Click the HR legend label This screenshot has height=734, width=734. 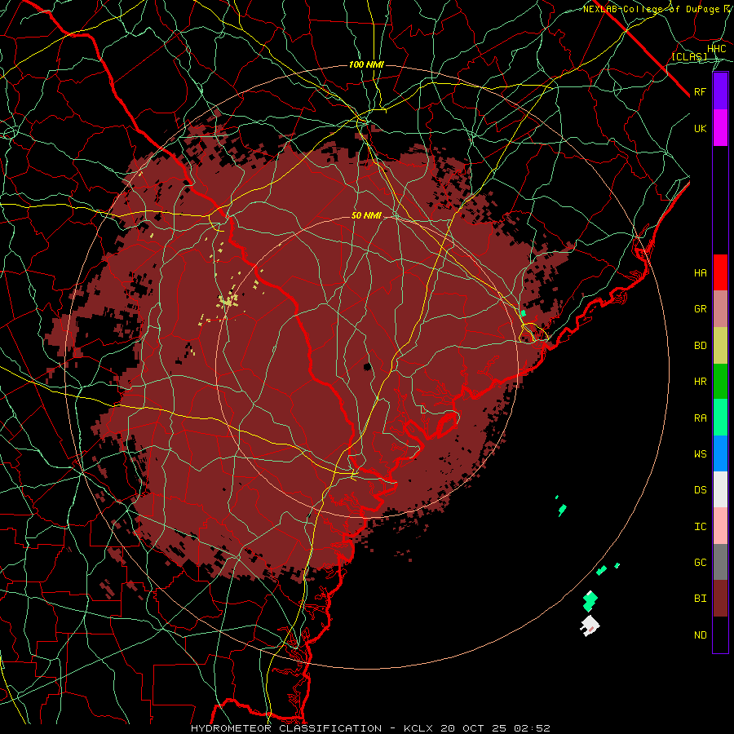click(700, 382)
